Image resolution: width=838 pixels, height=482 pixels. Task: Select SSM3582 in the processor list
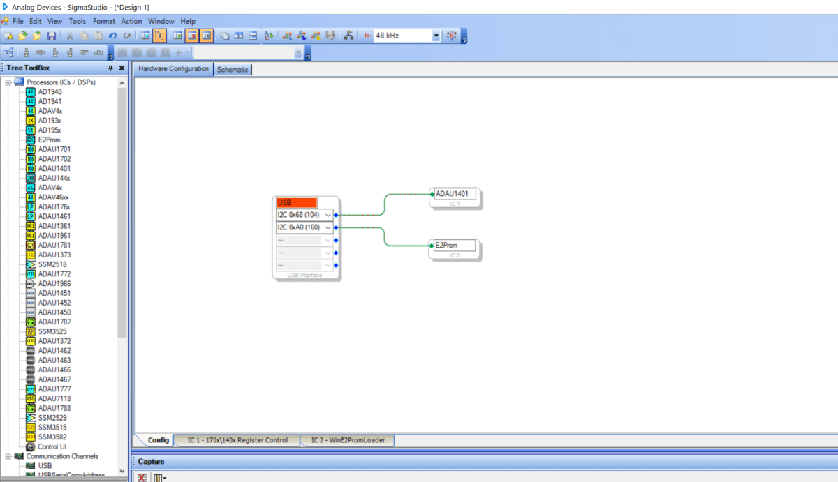pos(52,437)
